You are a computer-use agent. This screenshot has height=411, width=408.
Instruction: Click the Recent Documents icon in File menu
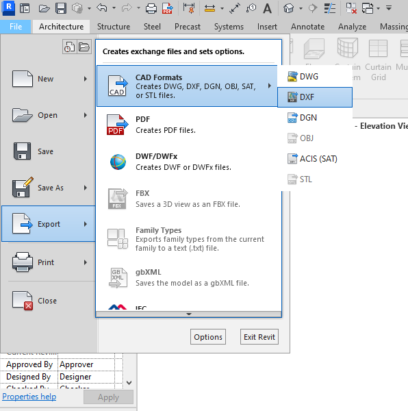pyautogui.click(x=69, y=47)
